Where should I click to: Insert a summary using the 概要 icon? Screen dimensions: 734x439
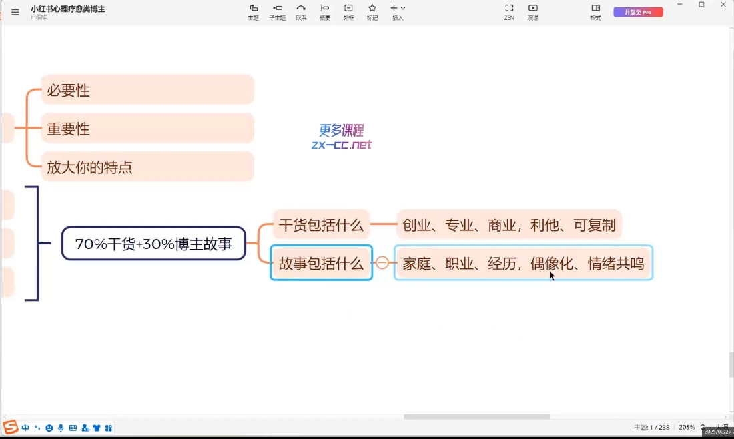click(324, 12)
